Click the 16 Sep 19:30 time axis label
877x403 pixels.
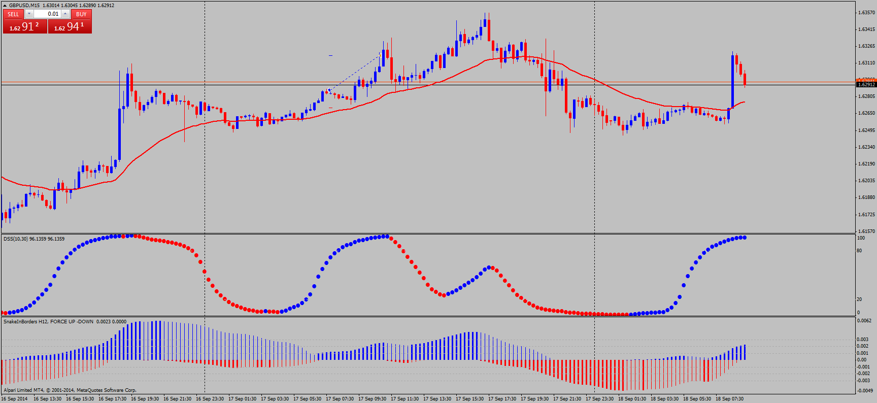pyautogui.click(x=145, y=399)
